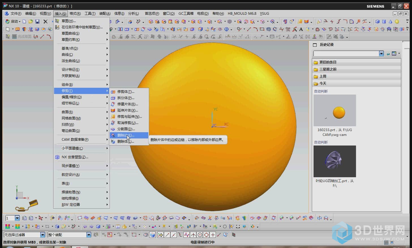Toggle the snap to midpoint button
412x248 pixels.
click(173, 235)
